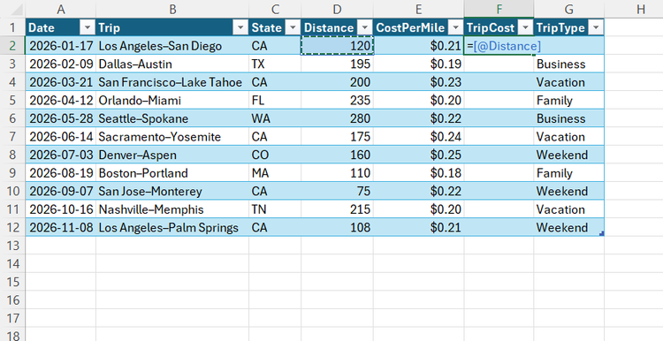Viewport: 663px width, 341px height.
Task: Select row 12 header
Action: (x=12, y=227)
